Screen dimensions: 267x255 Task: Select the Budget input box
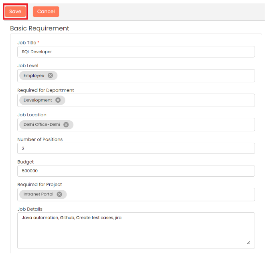[x=136, y=171]
